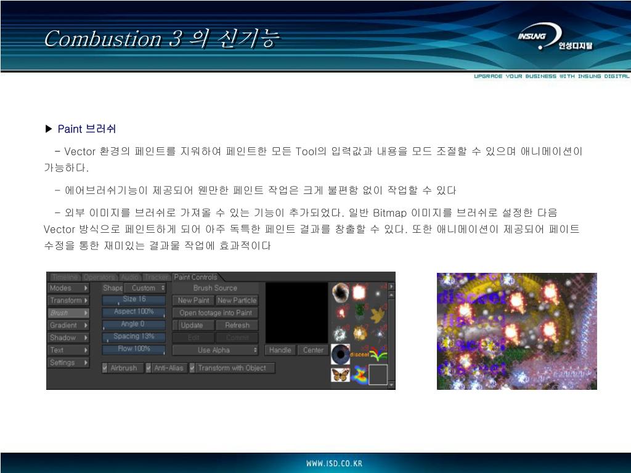Click the greyed-out Edit button
Image resolution: width=631 pixels, height=473 pixels.
coord(193,338)
